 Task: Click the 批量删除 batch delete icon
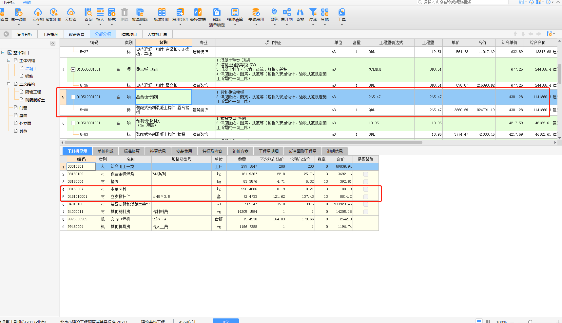(x=140, y=13)
